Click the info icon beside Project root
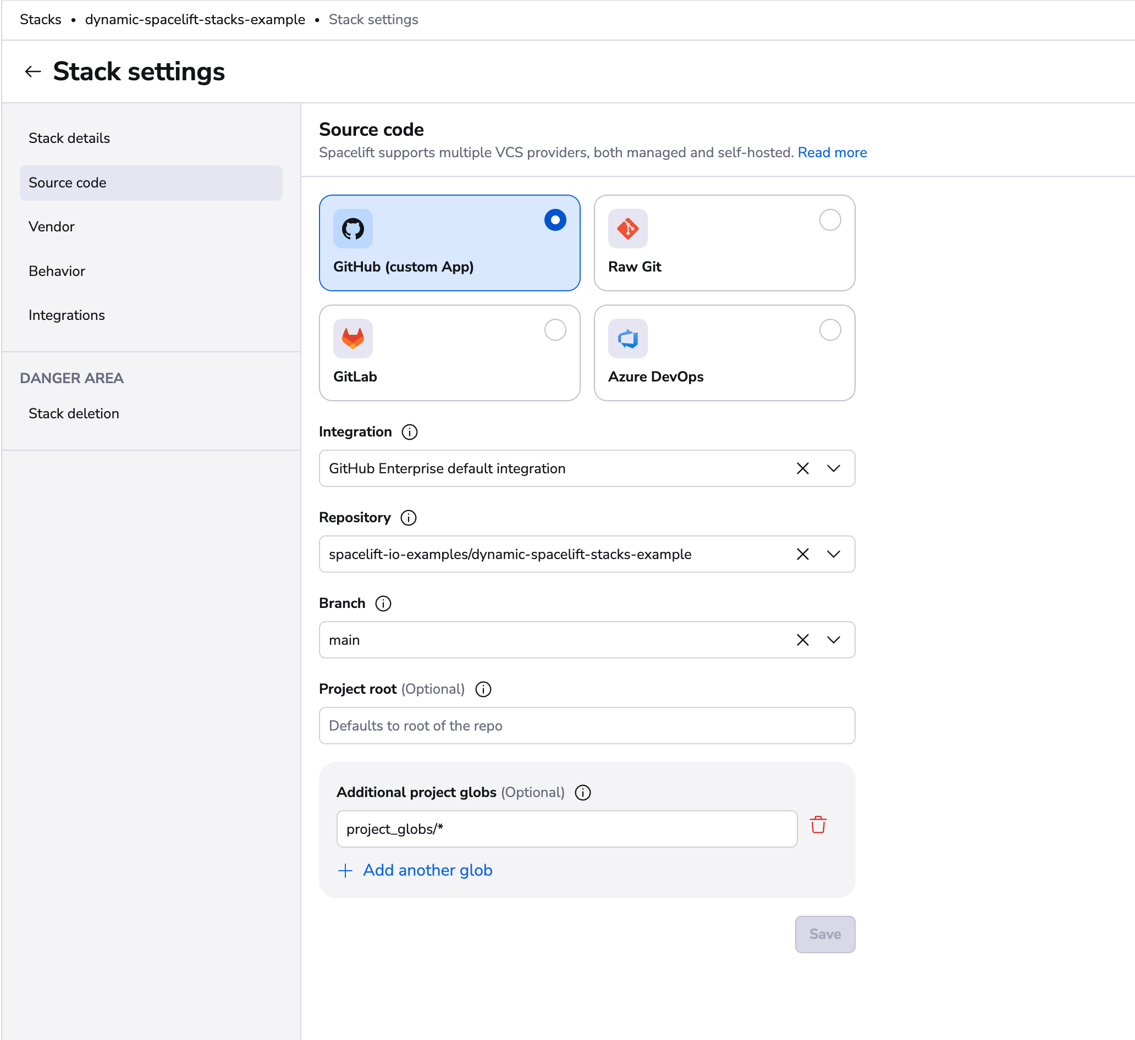Screen dimensions: 1135x1040 click(483, 689)
